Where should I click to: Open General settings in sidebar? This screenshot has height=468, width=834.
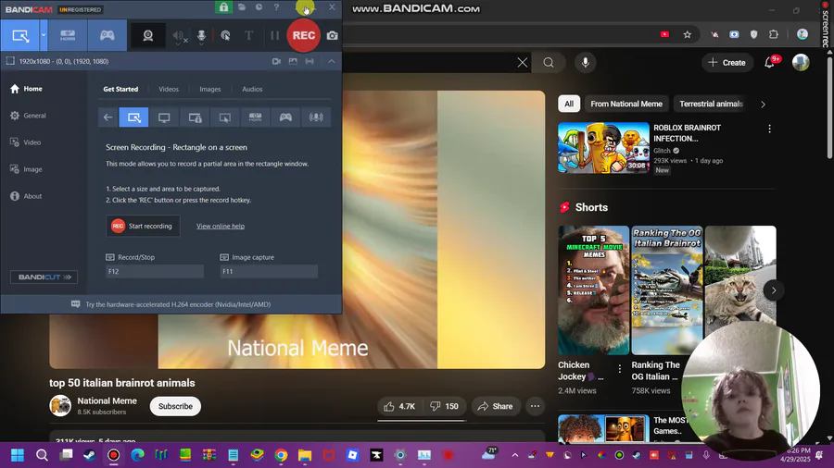coord(28,116)
